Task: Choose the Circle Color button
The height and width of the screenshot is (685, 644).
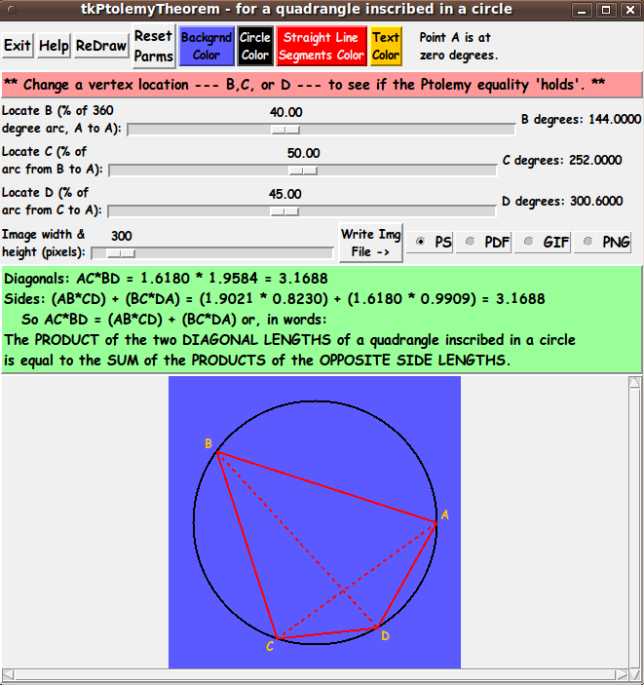Action: pyautogui.click(x=255, y=46)
